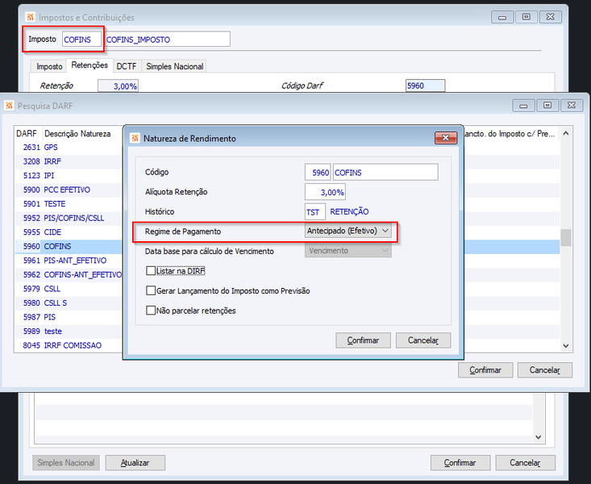The width and height of the screenshot is (591, 484).
Task: Maximize the Impostos e Contribuições window
Action: (526, 17)
